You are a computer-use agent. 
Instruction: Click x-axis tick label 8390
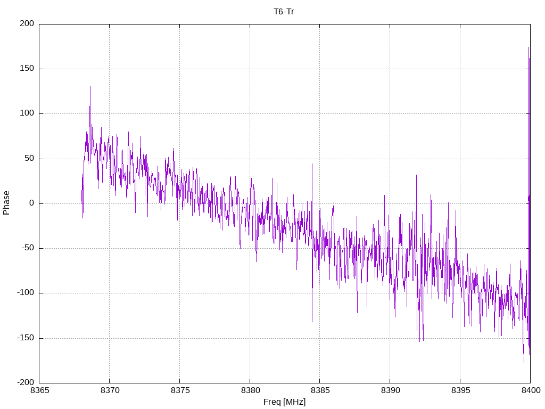[x=390, y=390]
